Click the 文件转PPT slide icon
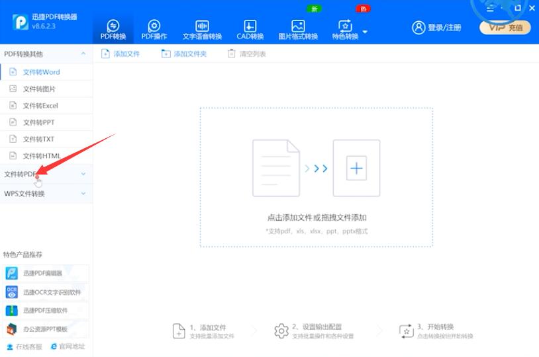 tap(13, 122)
